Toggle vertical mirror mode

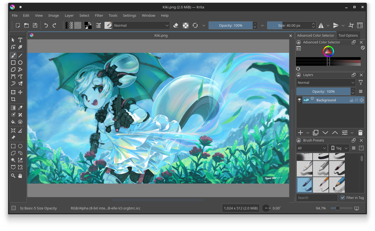tap(336, 25)
